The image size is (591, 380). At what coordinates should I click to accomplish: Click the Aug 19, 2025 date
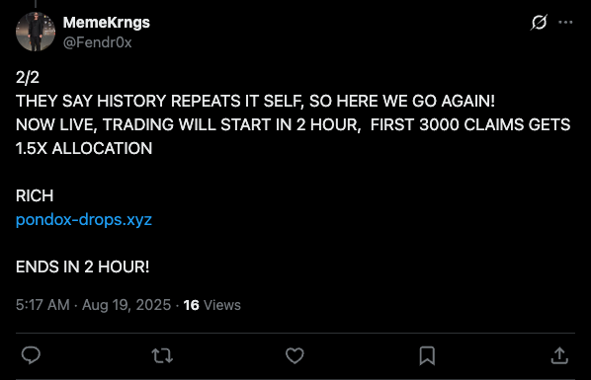[127, 305]
